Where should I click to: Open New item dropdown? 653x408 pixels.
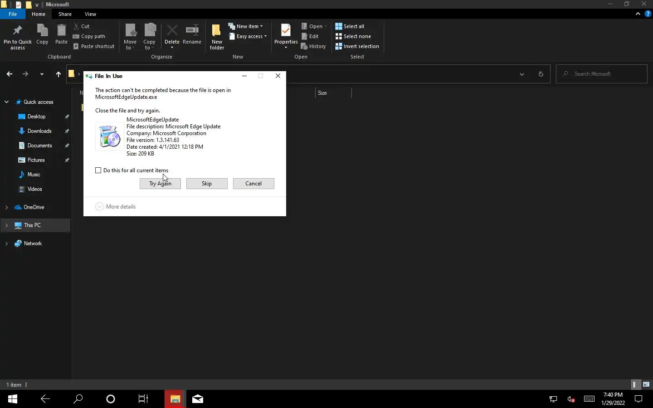tap(245, 26)
